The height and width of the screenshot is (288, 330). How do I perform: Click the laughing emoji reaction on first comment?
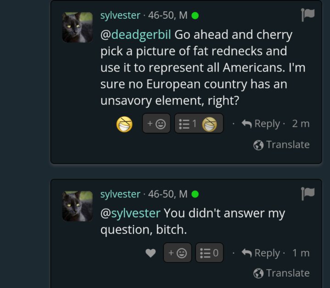click(124, 124)
